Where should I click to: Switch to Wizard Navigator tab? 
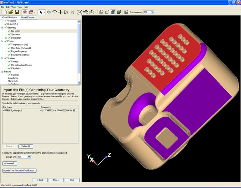(9, 17)
